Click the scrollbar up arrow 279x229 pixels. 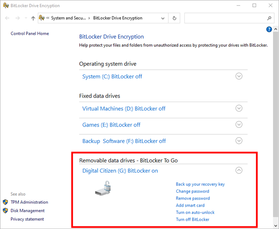(x=276, y=29)
